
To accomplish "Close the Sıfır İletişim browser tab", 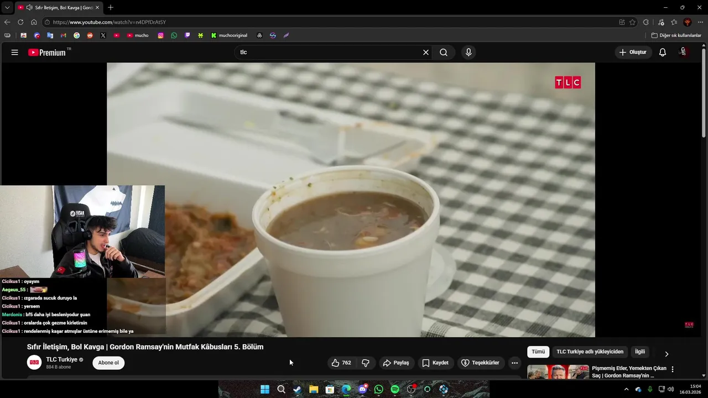I will (97, 8).
